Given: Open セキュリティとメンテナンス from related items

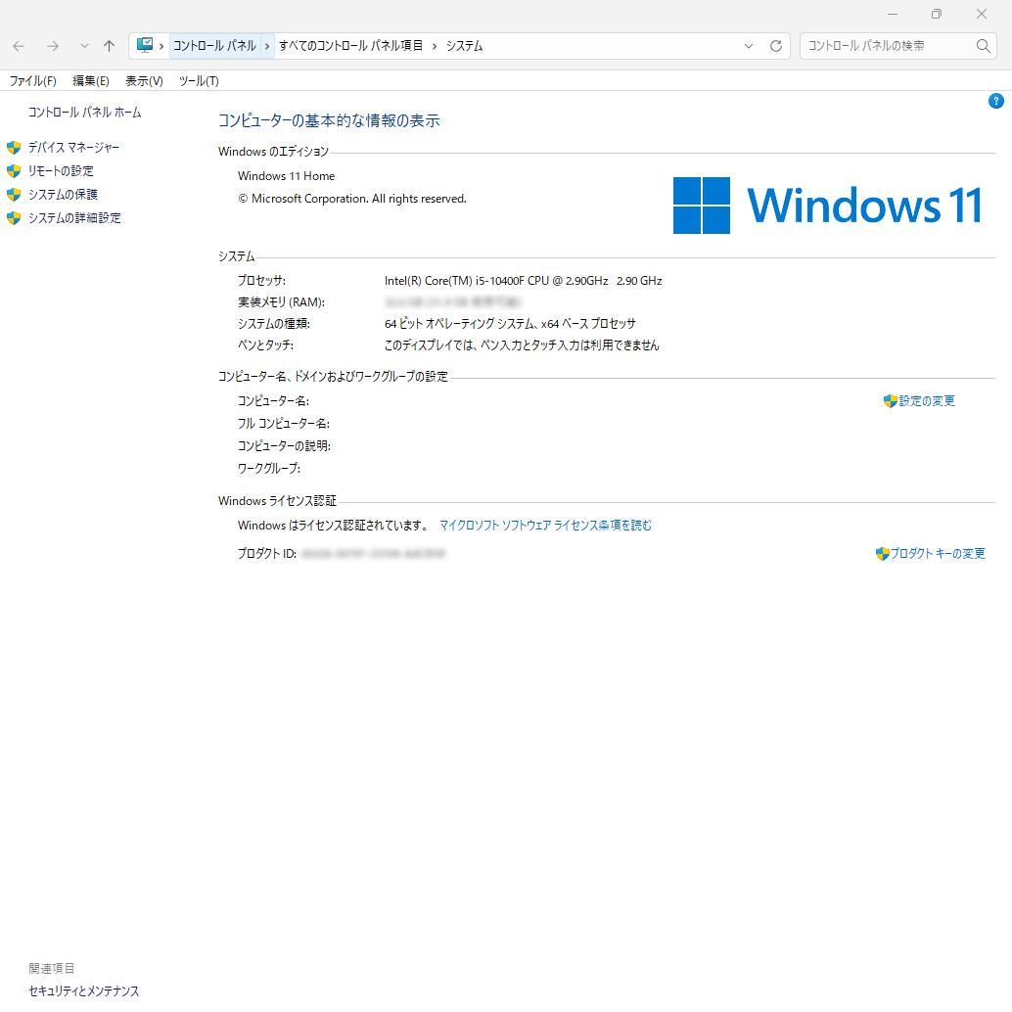Looking at the screenshot, I should 83,990.
